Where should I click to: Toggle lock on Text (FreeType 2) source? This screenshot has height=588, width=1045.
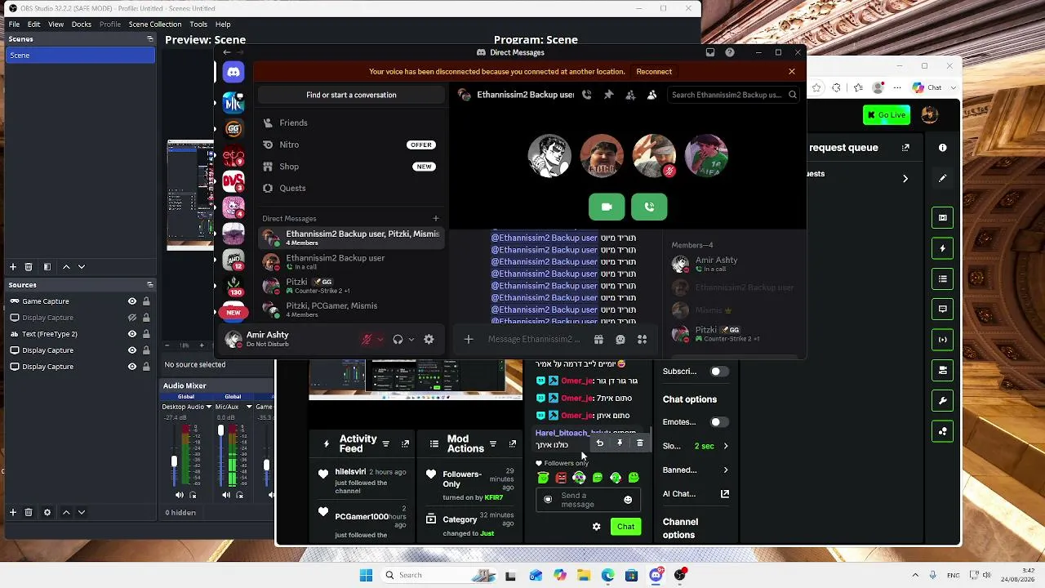pyautogui.click(x=146, y=334)
